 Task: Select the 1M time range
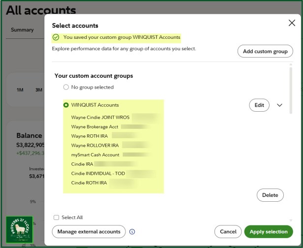click(x=20, y=90)
